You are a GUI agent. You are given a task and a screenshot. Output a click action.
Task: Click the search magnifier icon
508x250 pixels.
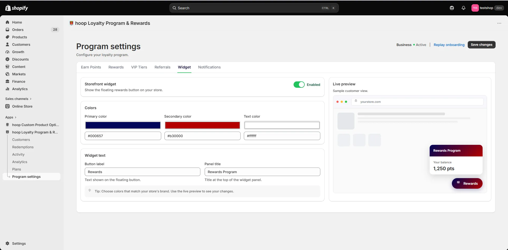174,8
